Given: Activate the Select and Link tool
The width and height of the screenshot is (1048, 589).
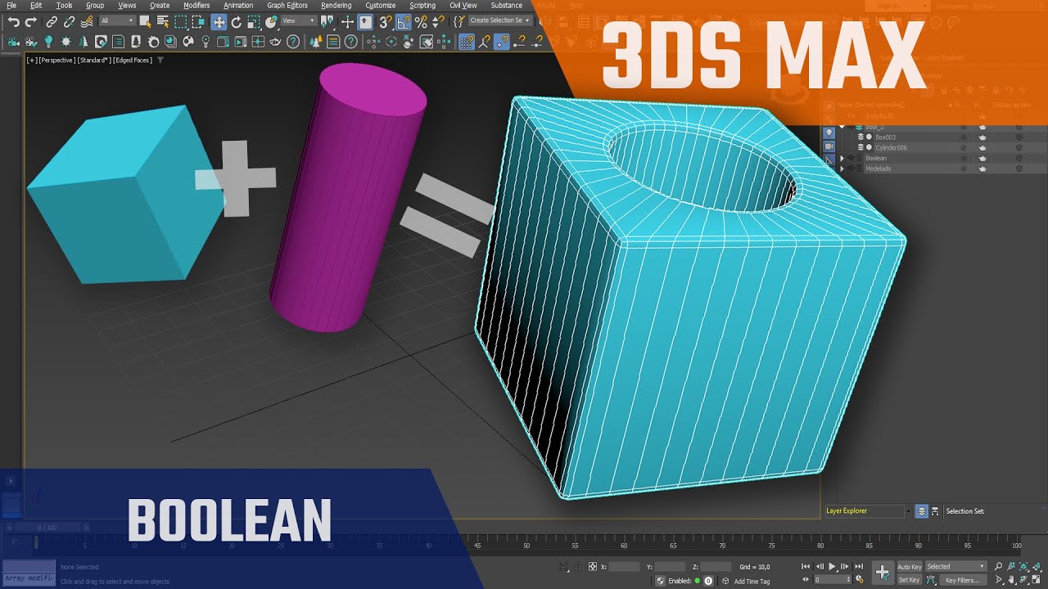Looking at the screenshot, I should 52,22.
